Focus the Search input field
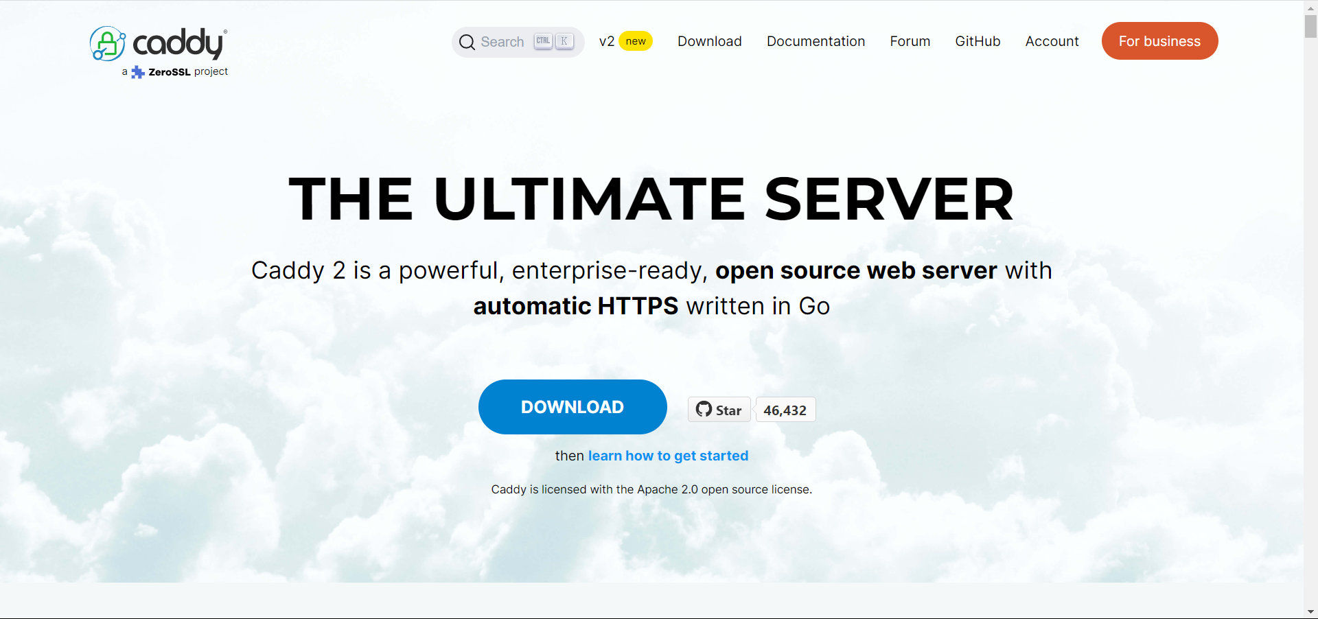The image size is (1318, 619). point(518,42)
